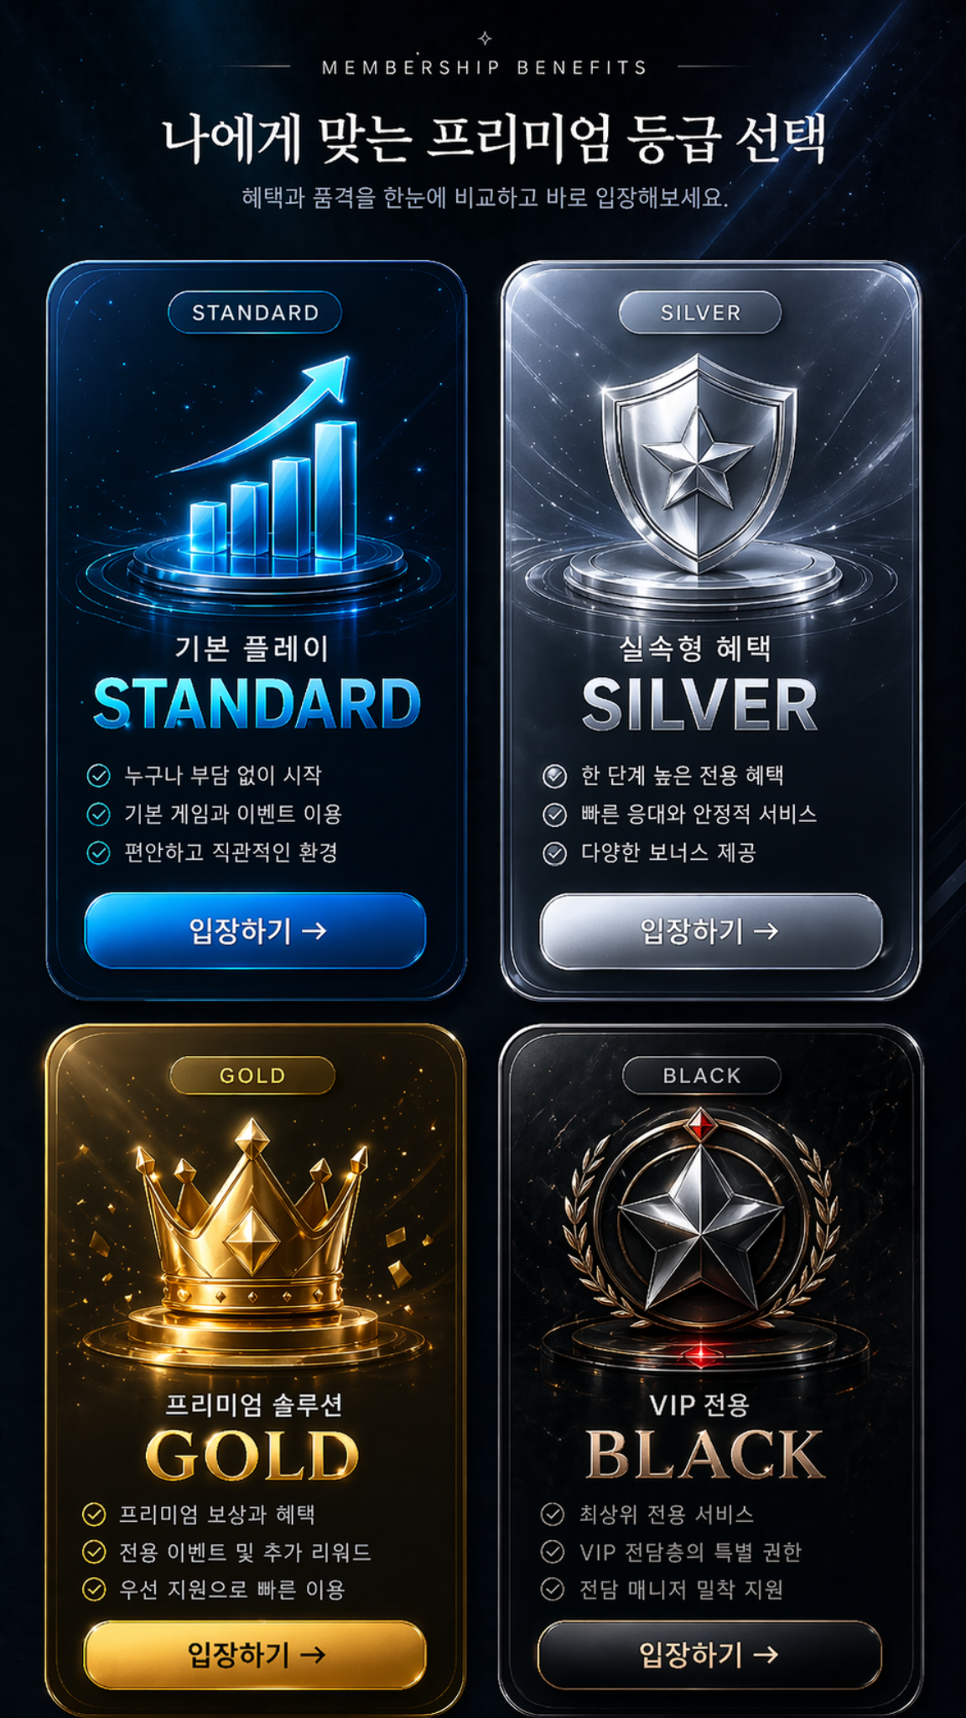966x1718 pixels.
Task: Enter the Standard tier with blue 입장하기 button
Action: click(256, 930)
